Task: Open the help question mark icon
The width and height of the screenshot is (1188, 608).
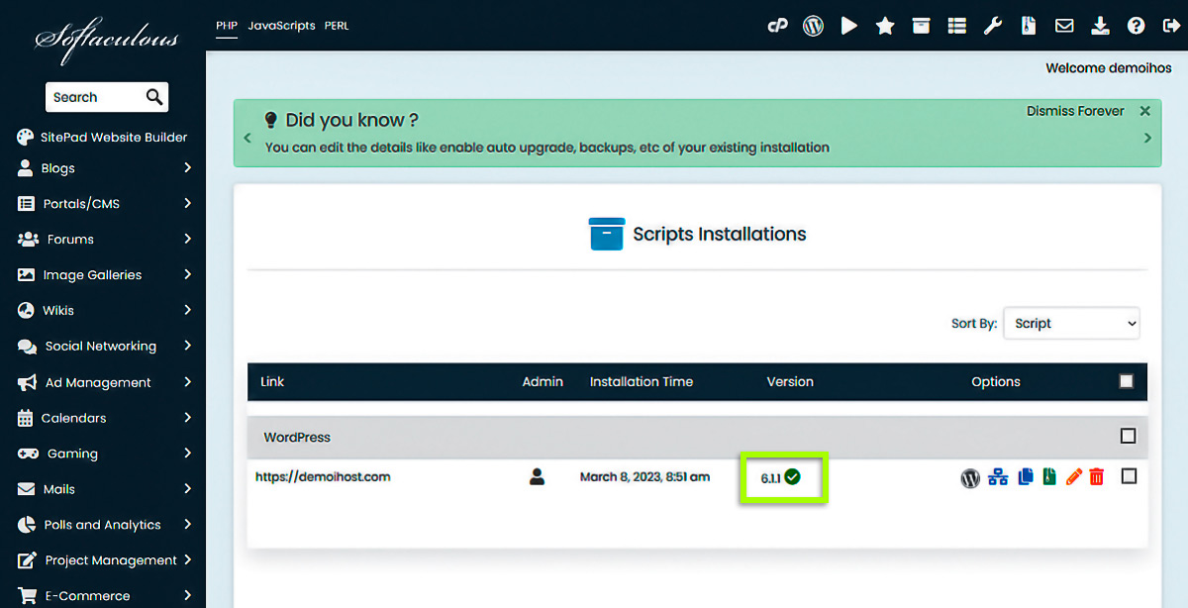Action: click(1137, 26)
